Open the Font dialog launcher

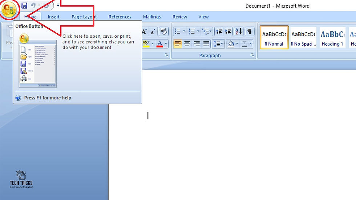[x=166, y=55]
